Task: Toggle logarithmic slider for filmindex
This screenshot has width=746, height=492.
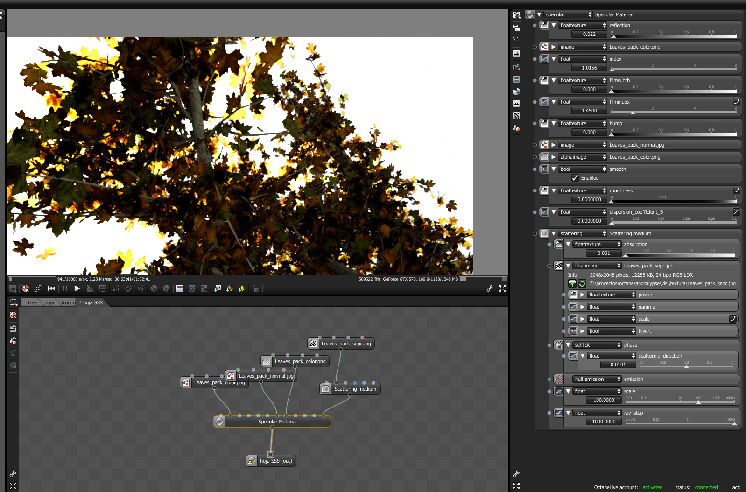Action: point(736,102)
